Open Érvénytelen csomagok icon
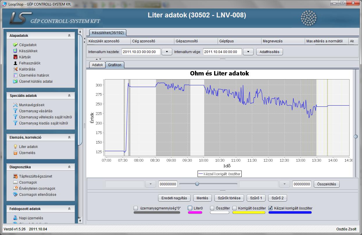 15,188
